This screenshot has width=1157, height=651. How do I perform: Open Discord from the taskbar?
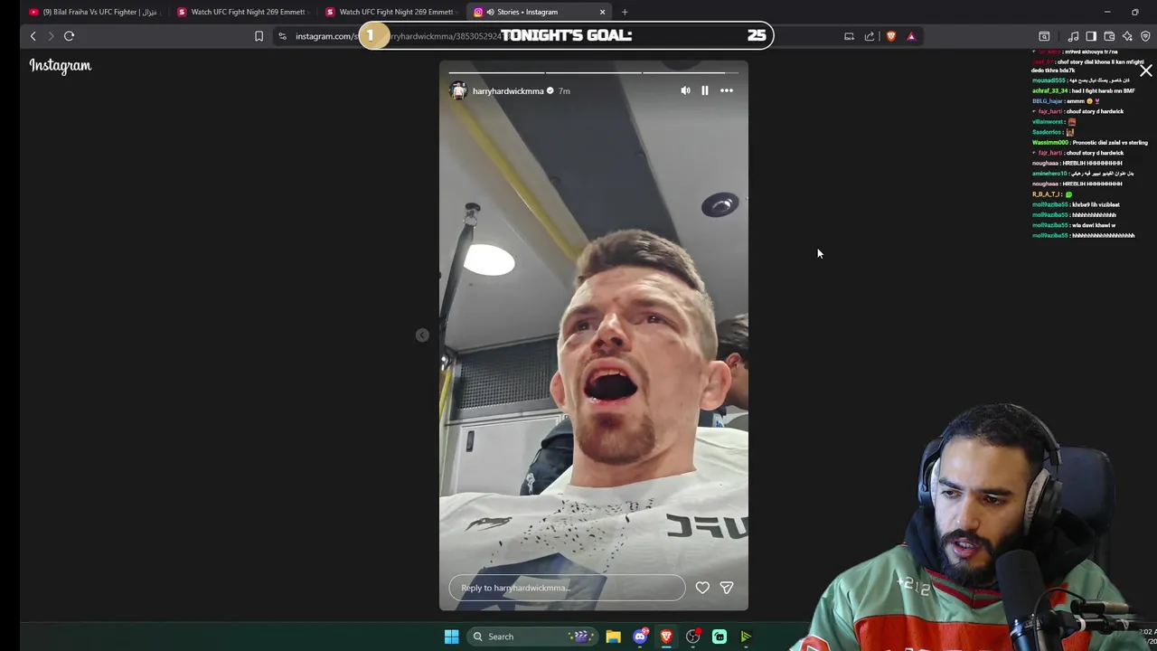click(640, 637)
